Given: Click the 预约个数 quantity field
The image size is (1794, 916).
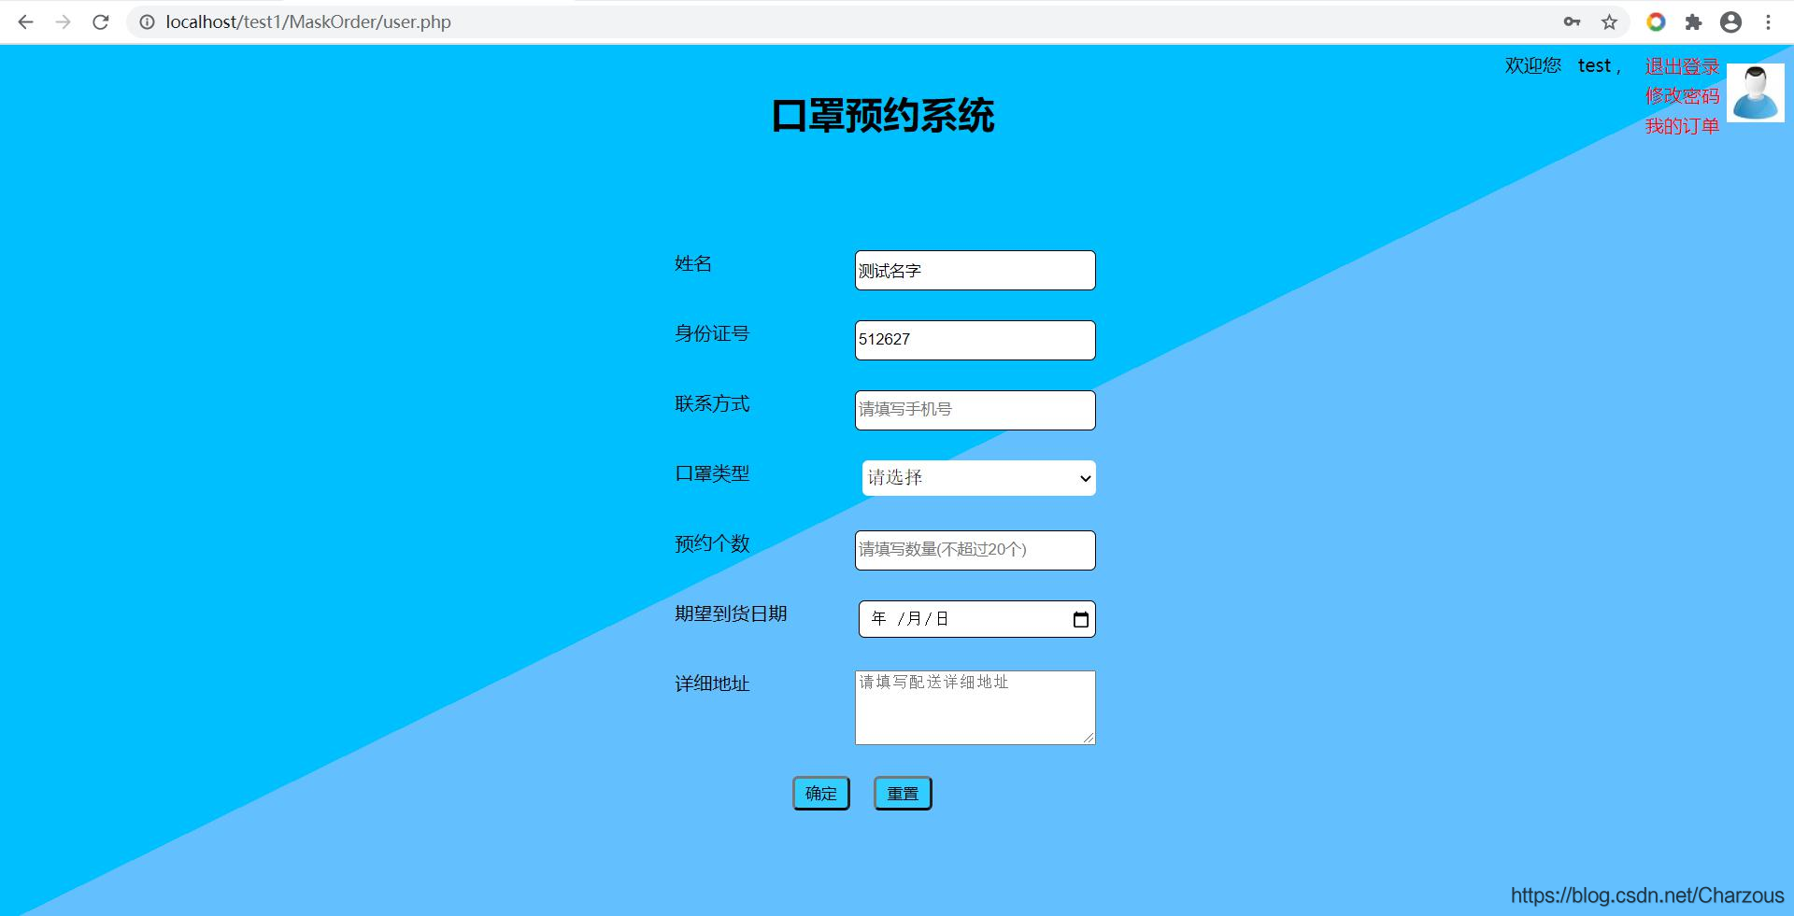Looking at the screenshot, I should click(x=975, y=550).
